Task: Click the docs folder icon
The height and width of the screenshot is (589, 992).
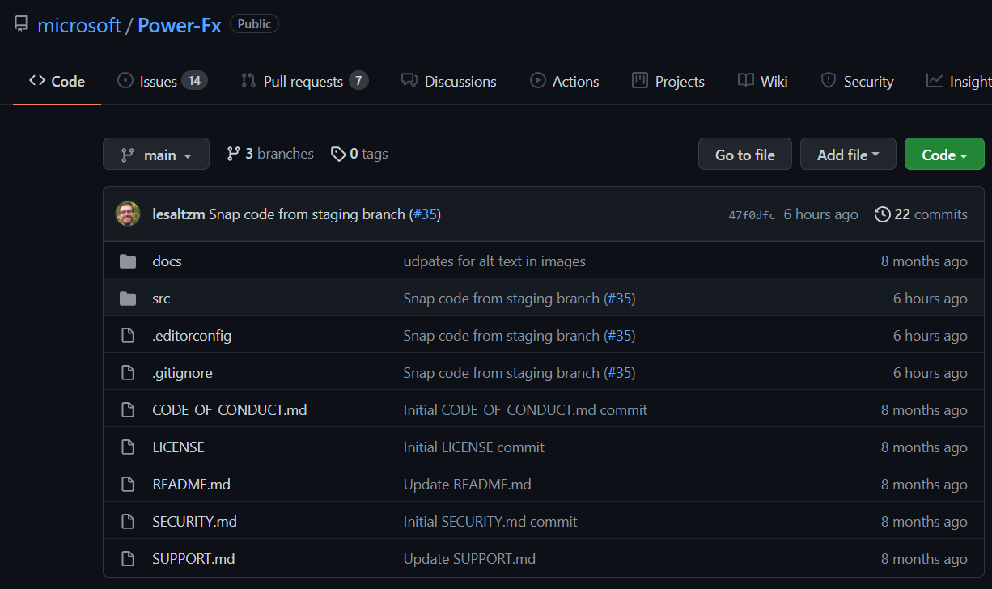Action: click(128, 261)
